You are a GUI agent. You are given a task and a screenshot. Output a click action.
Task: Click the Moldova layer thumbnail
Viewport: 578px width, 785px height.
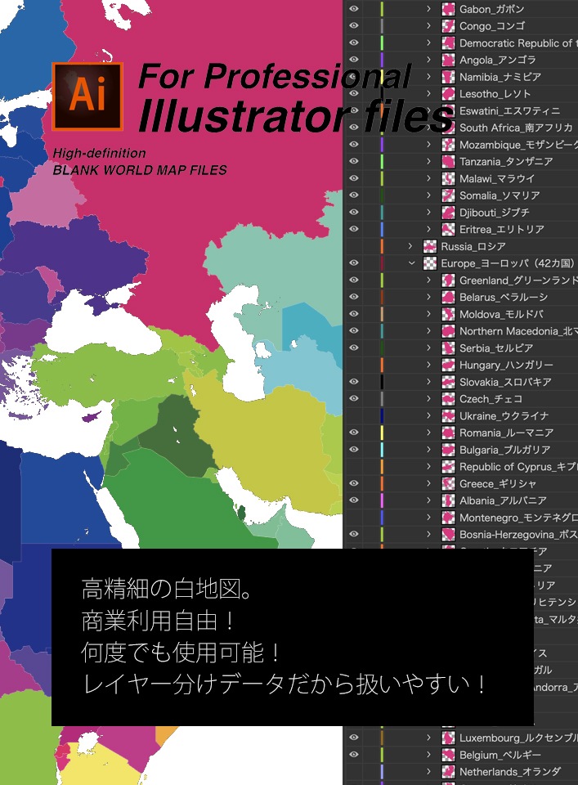pos(448,314)
